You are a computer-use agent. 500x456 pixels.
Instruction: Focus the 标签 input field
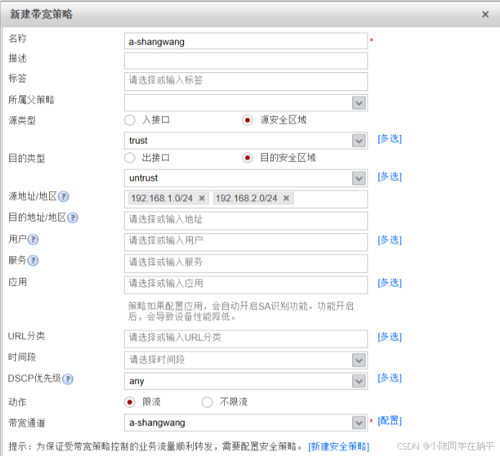[x=246, y=82]
